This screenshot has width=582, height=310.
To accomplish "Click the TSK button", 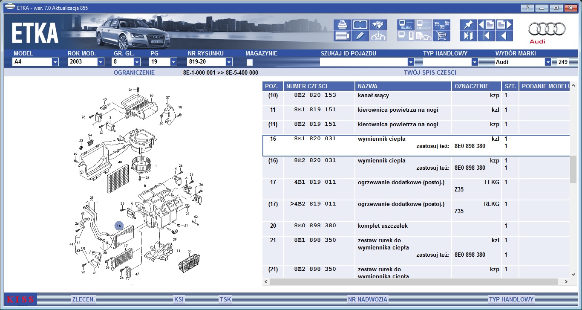I will click(x=225, y=299).
